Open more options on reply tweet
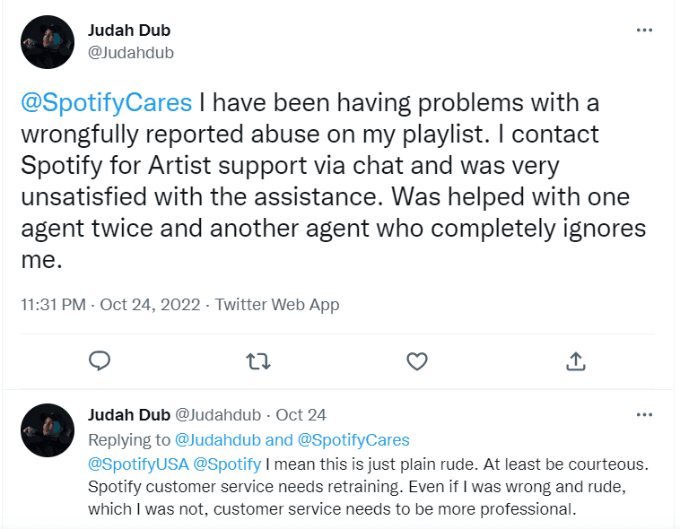Screen dimensions: 680x529 [x=644, y=415]
